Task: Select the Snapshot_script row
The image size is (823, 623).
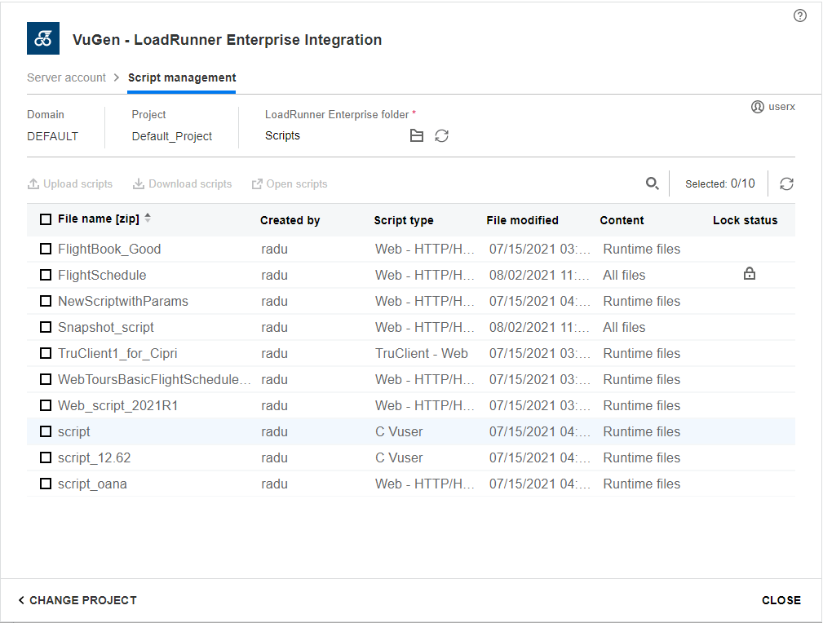Action: (106, 327)
